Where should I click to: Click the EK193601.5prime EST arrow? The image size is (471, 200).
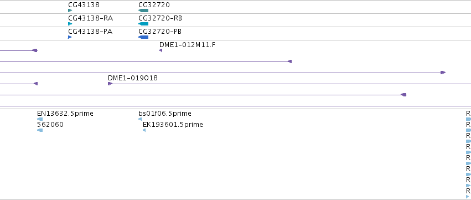144,130
